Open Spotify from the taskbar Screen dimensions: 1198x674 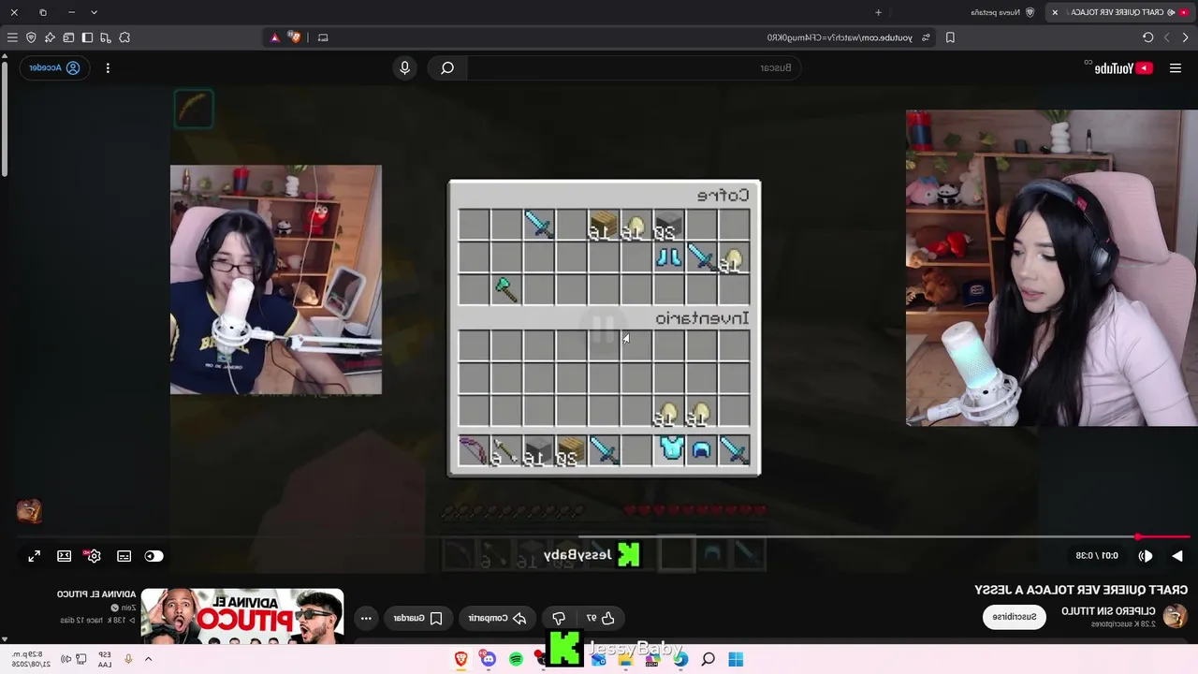(516, 659)
